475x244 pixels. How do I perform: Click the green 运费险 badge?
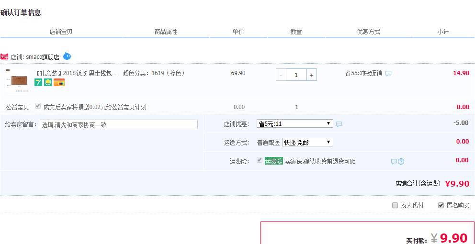pos(273,161)
